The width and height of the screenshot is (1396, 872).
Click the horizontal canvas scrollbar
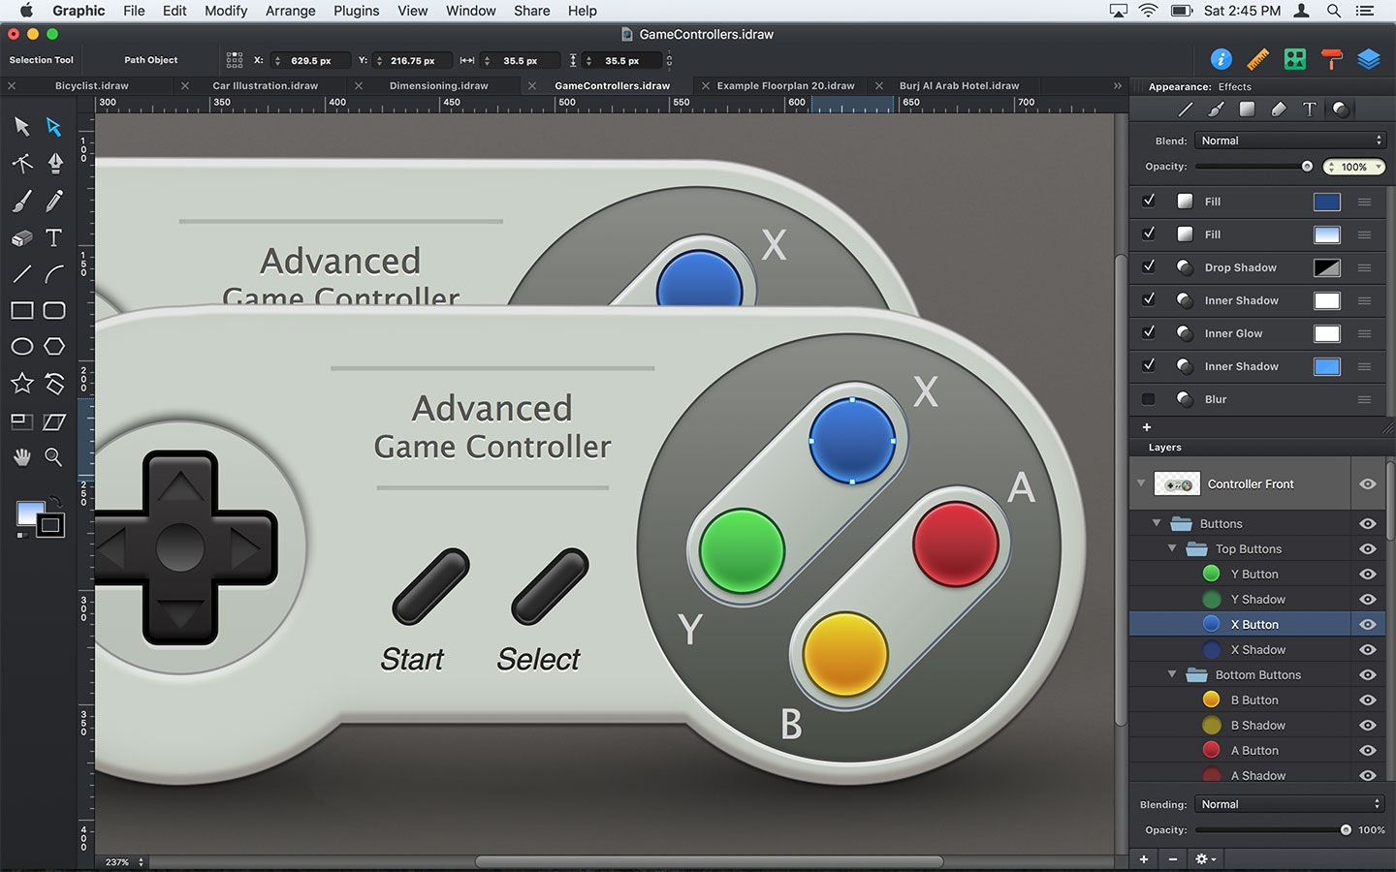[713, 860]
